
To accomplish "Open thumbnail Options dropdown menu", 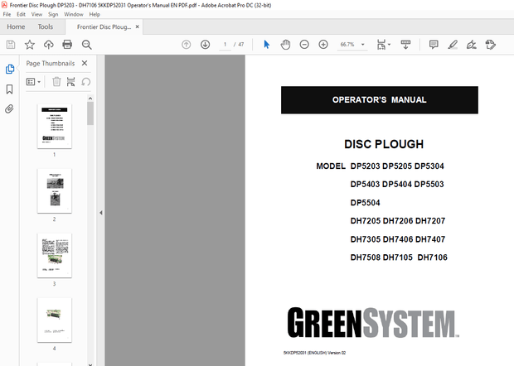I will click(x=33, y=81).
